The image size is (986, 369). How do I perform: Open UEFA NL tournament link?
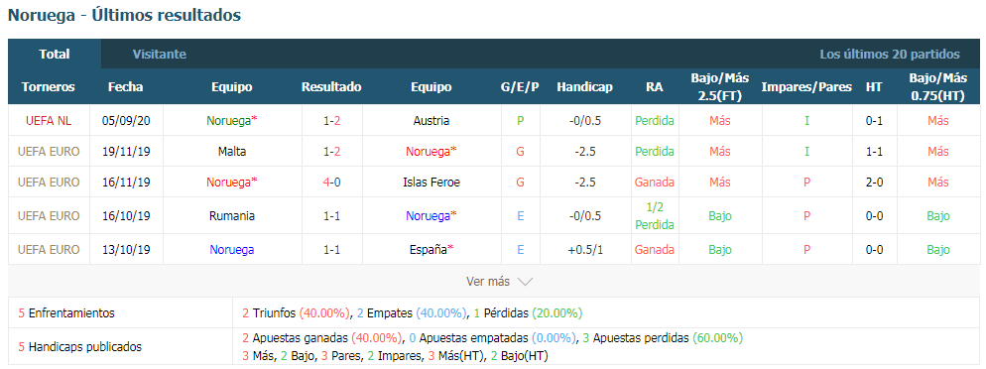click(49, 121)
